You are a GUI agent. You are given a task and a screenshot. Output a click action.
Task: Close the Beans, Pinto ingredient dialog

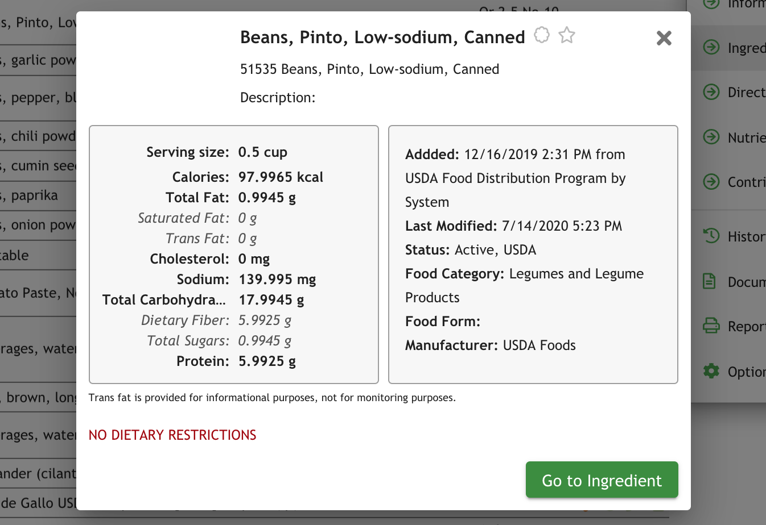click(x=664, y=38)
